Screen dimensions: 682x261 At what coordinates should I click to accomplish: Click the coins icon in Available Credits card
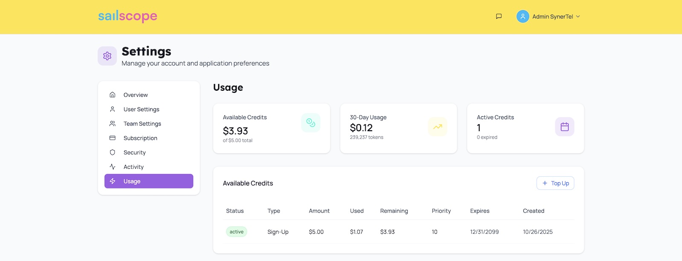(x=311, y=123)
